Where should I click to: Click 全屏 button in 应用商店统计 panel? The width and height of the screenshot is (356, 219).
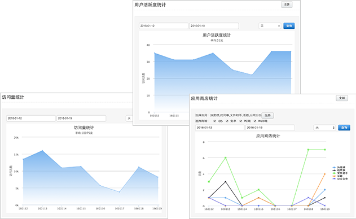(x=342, y=98)
